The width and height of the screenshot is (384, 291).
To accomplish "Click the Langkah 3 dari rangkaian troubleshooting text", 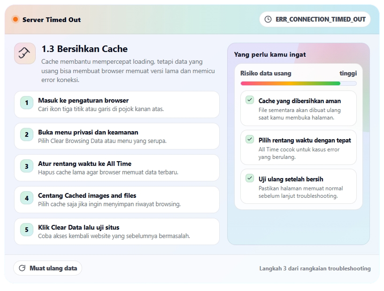I will pos(314,269).
